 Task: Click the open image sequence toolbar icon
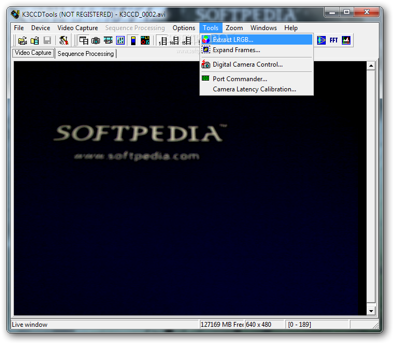35,40
